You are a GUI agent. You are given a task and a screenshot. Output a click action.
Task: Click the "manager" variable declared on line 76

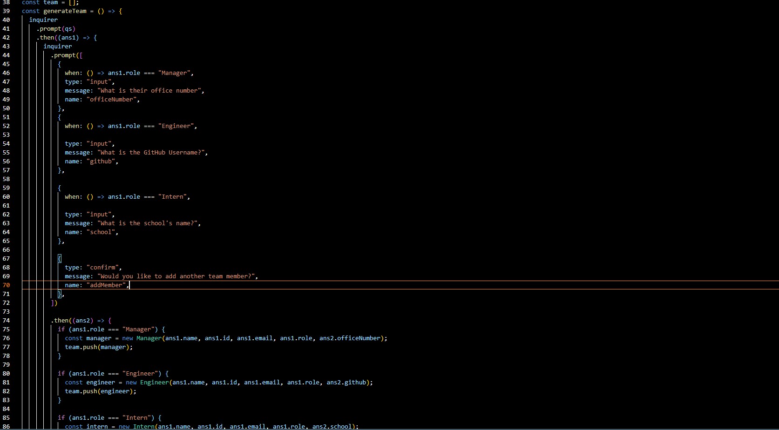[99, 338]
